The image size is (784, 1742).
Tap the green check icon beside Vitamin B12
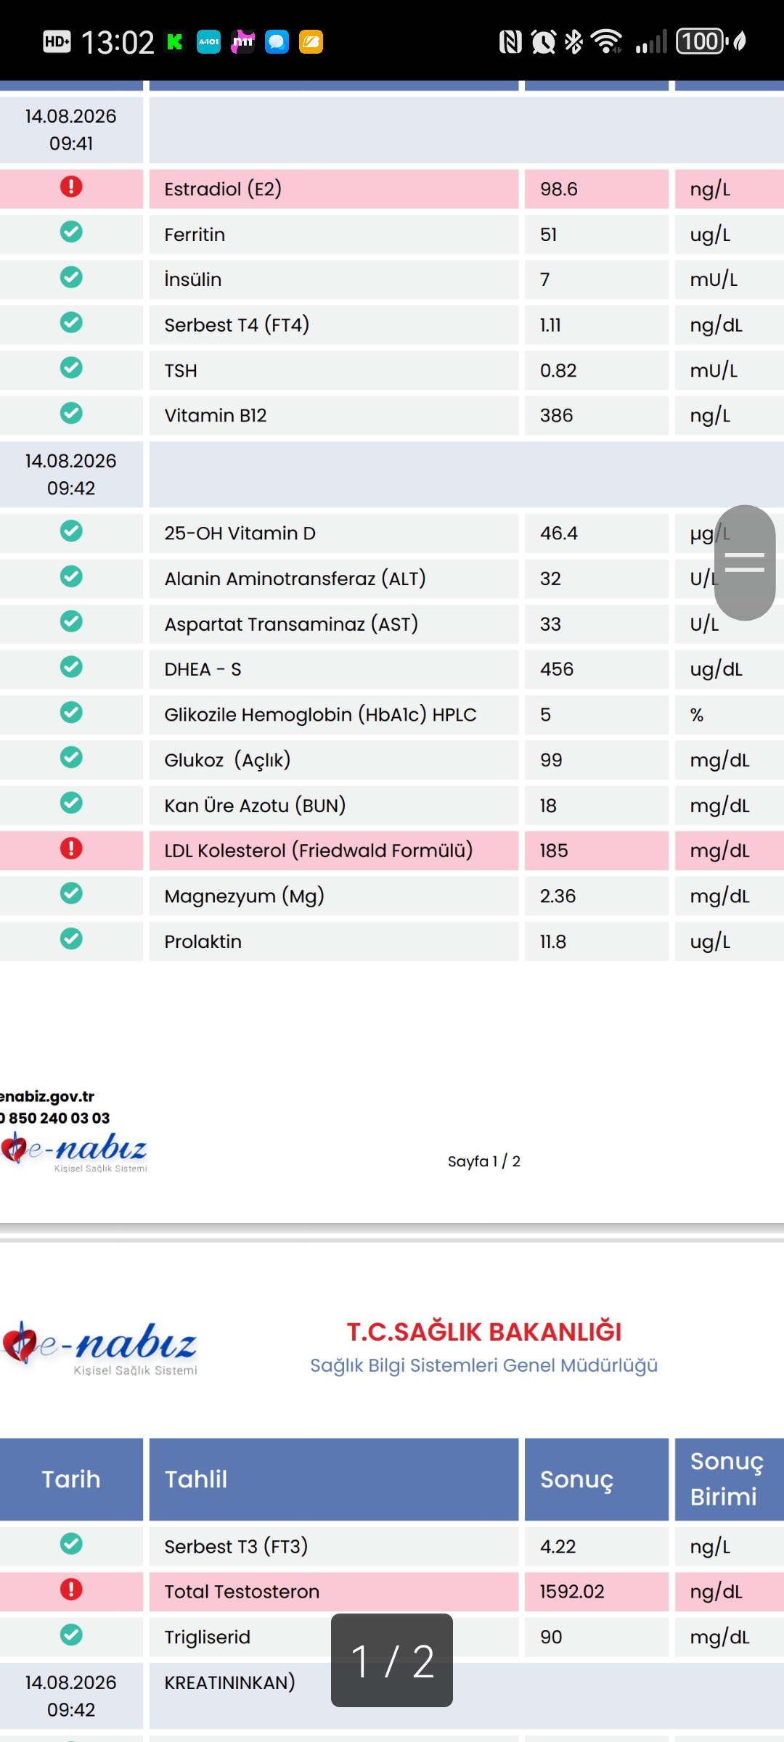click(x=71, y=414)
